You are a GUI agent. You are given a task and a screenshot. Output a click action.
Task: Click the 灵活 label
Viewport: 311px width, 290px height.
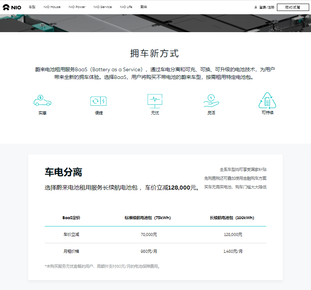211,113
